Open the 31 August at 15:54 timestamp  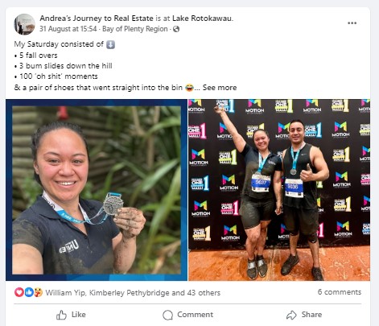click(68, 29)
